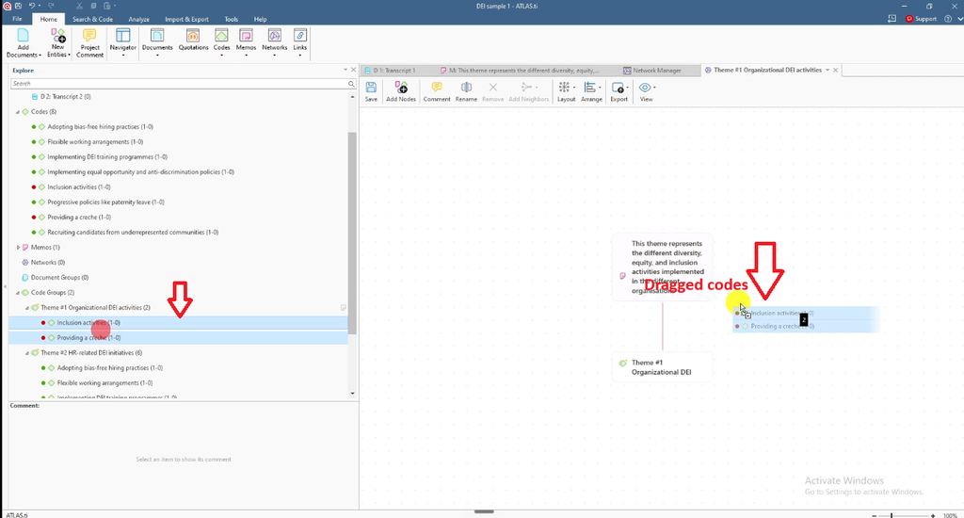The width and height of the screenshot is (964, 518).
Task: Save the network with Save icon
Action: (x=371, y=88)
